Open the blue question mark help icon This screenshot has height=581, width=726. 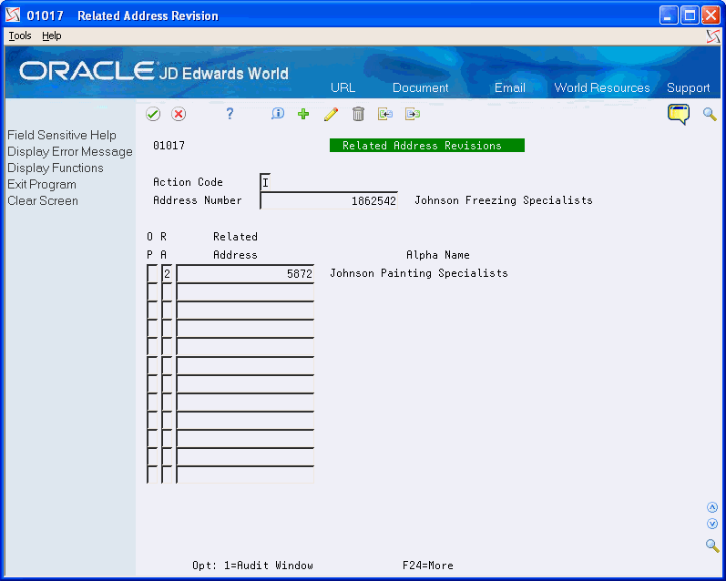click(230, 114)
